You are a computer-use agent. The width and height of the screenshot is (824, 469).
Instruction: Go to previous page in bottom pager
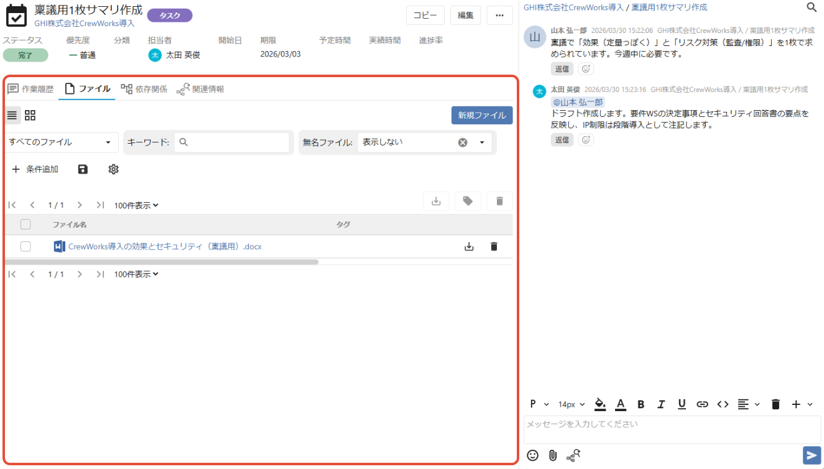[32, 274]
